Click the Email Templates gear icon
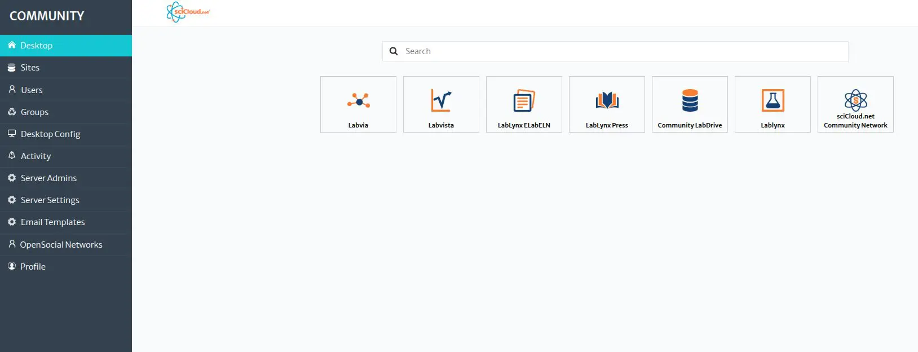The height and width of the screenshot is (352, 918). point(12,222)
